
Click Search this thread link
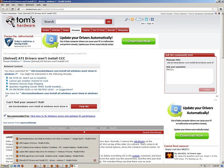152,132
